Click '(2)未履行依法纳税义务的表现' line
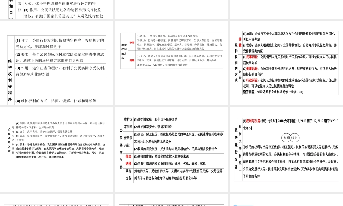 (170, 163)
